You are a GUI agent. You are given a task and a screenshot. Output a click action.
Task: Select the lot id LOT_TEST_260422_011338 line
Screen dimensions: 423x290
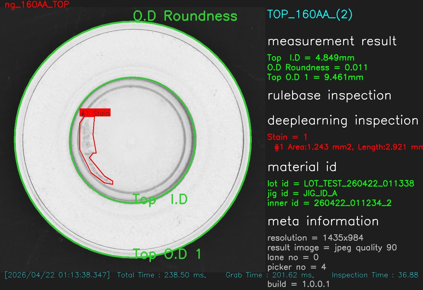[x=340, y=183]
